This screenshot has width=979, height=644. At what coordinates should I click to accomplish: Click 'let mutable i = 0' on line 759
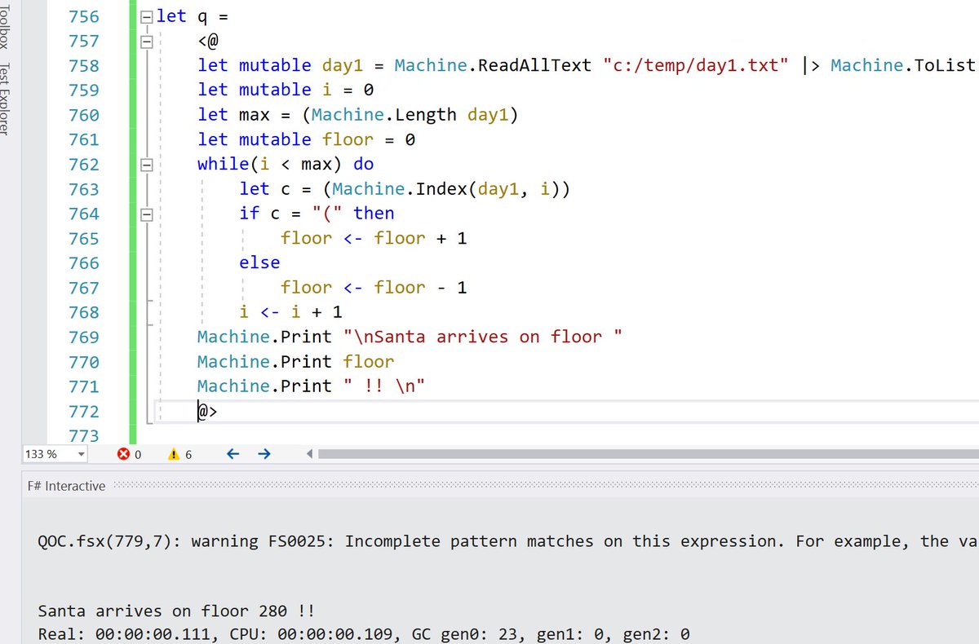(x=286, y=90)
